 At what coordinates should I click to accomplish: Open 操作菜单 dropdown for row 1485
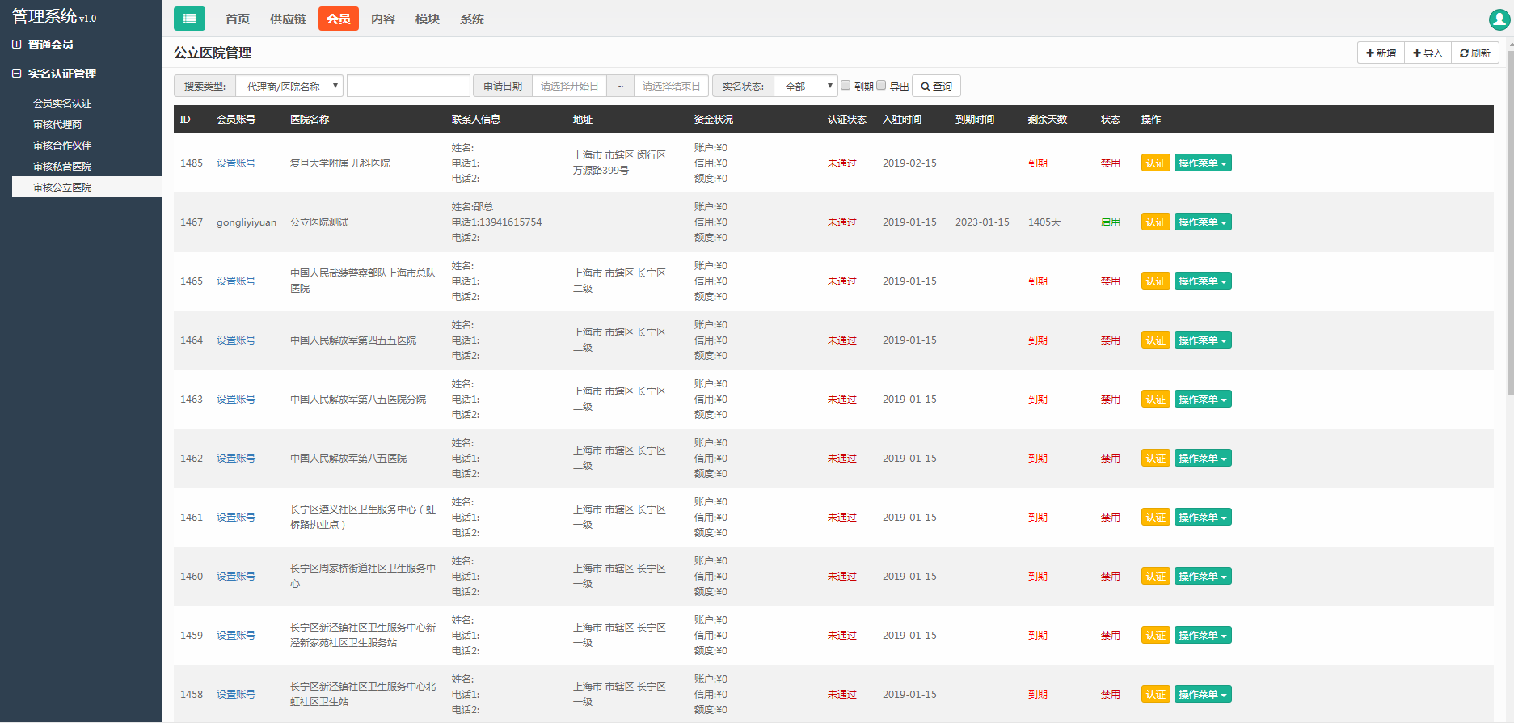[1202, 163]
